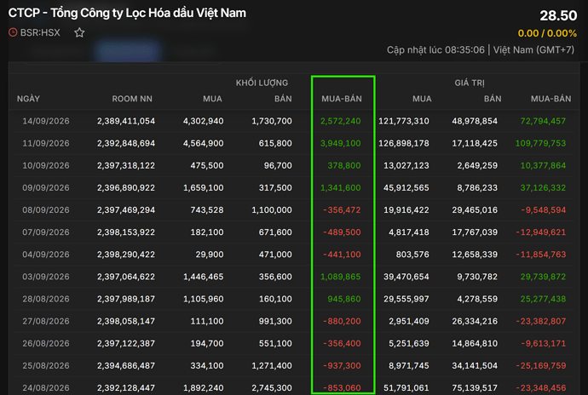Image resolution: width=588 pixels, height=395 pixels.
Task: Select the blurred blue tab below the ticker
Action: (127, 50)
